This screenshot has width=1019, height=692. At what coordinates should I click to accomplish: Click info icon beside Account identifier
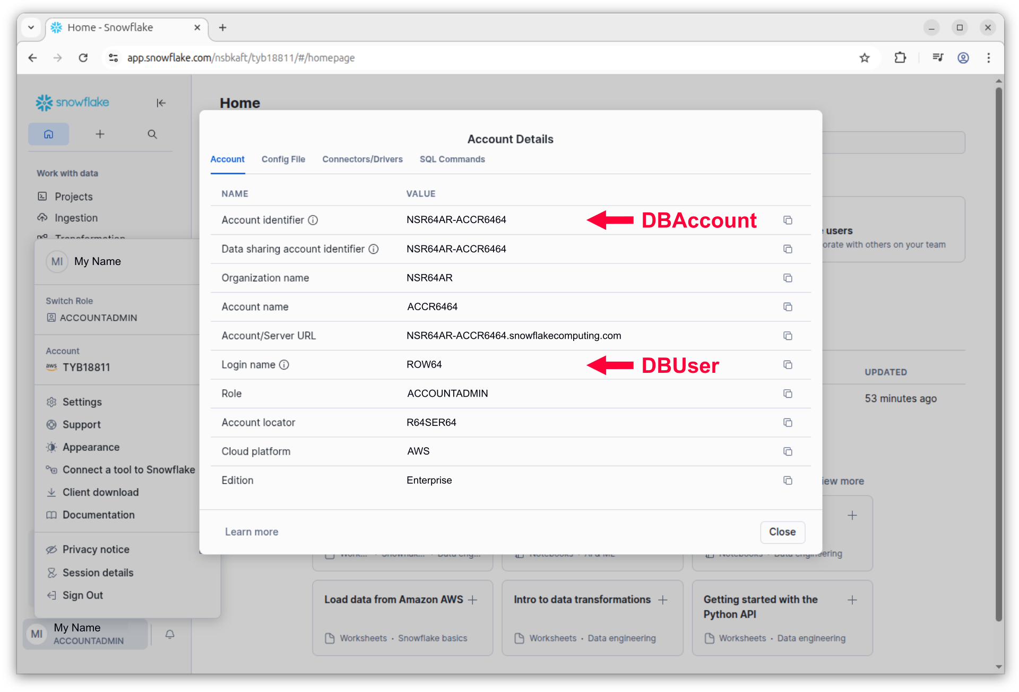pyautogui.click(x=313, y=220)
